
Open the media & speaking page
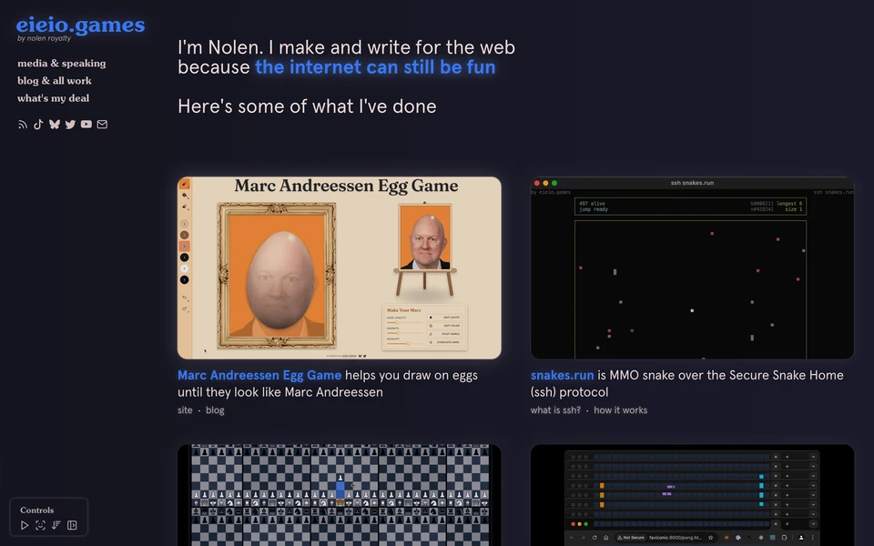pyautogui.click(x=61, y=63)
